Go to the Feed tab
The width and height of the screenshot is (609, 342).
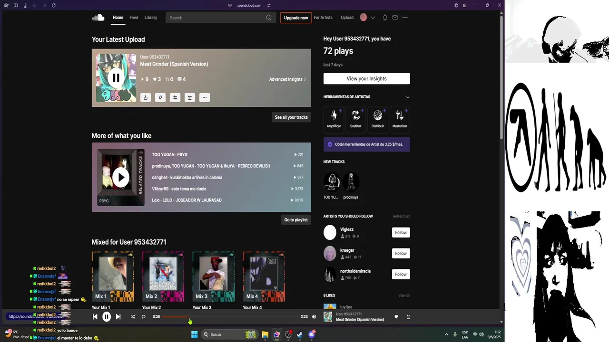tap(134, 18)
